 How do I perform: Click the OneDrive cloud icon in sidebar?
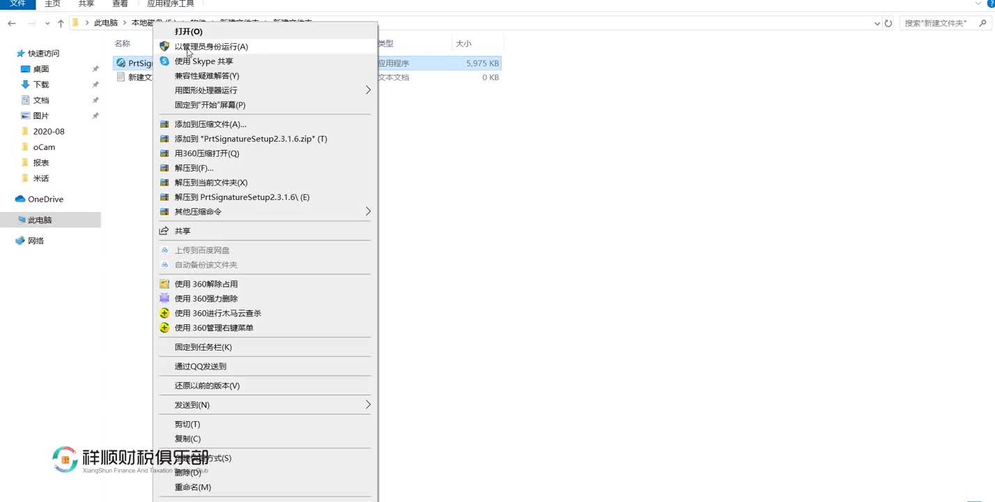[x=20, y=199]
